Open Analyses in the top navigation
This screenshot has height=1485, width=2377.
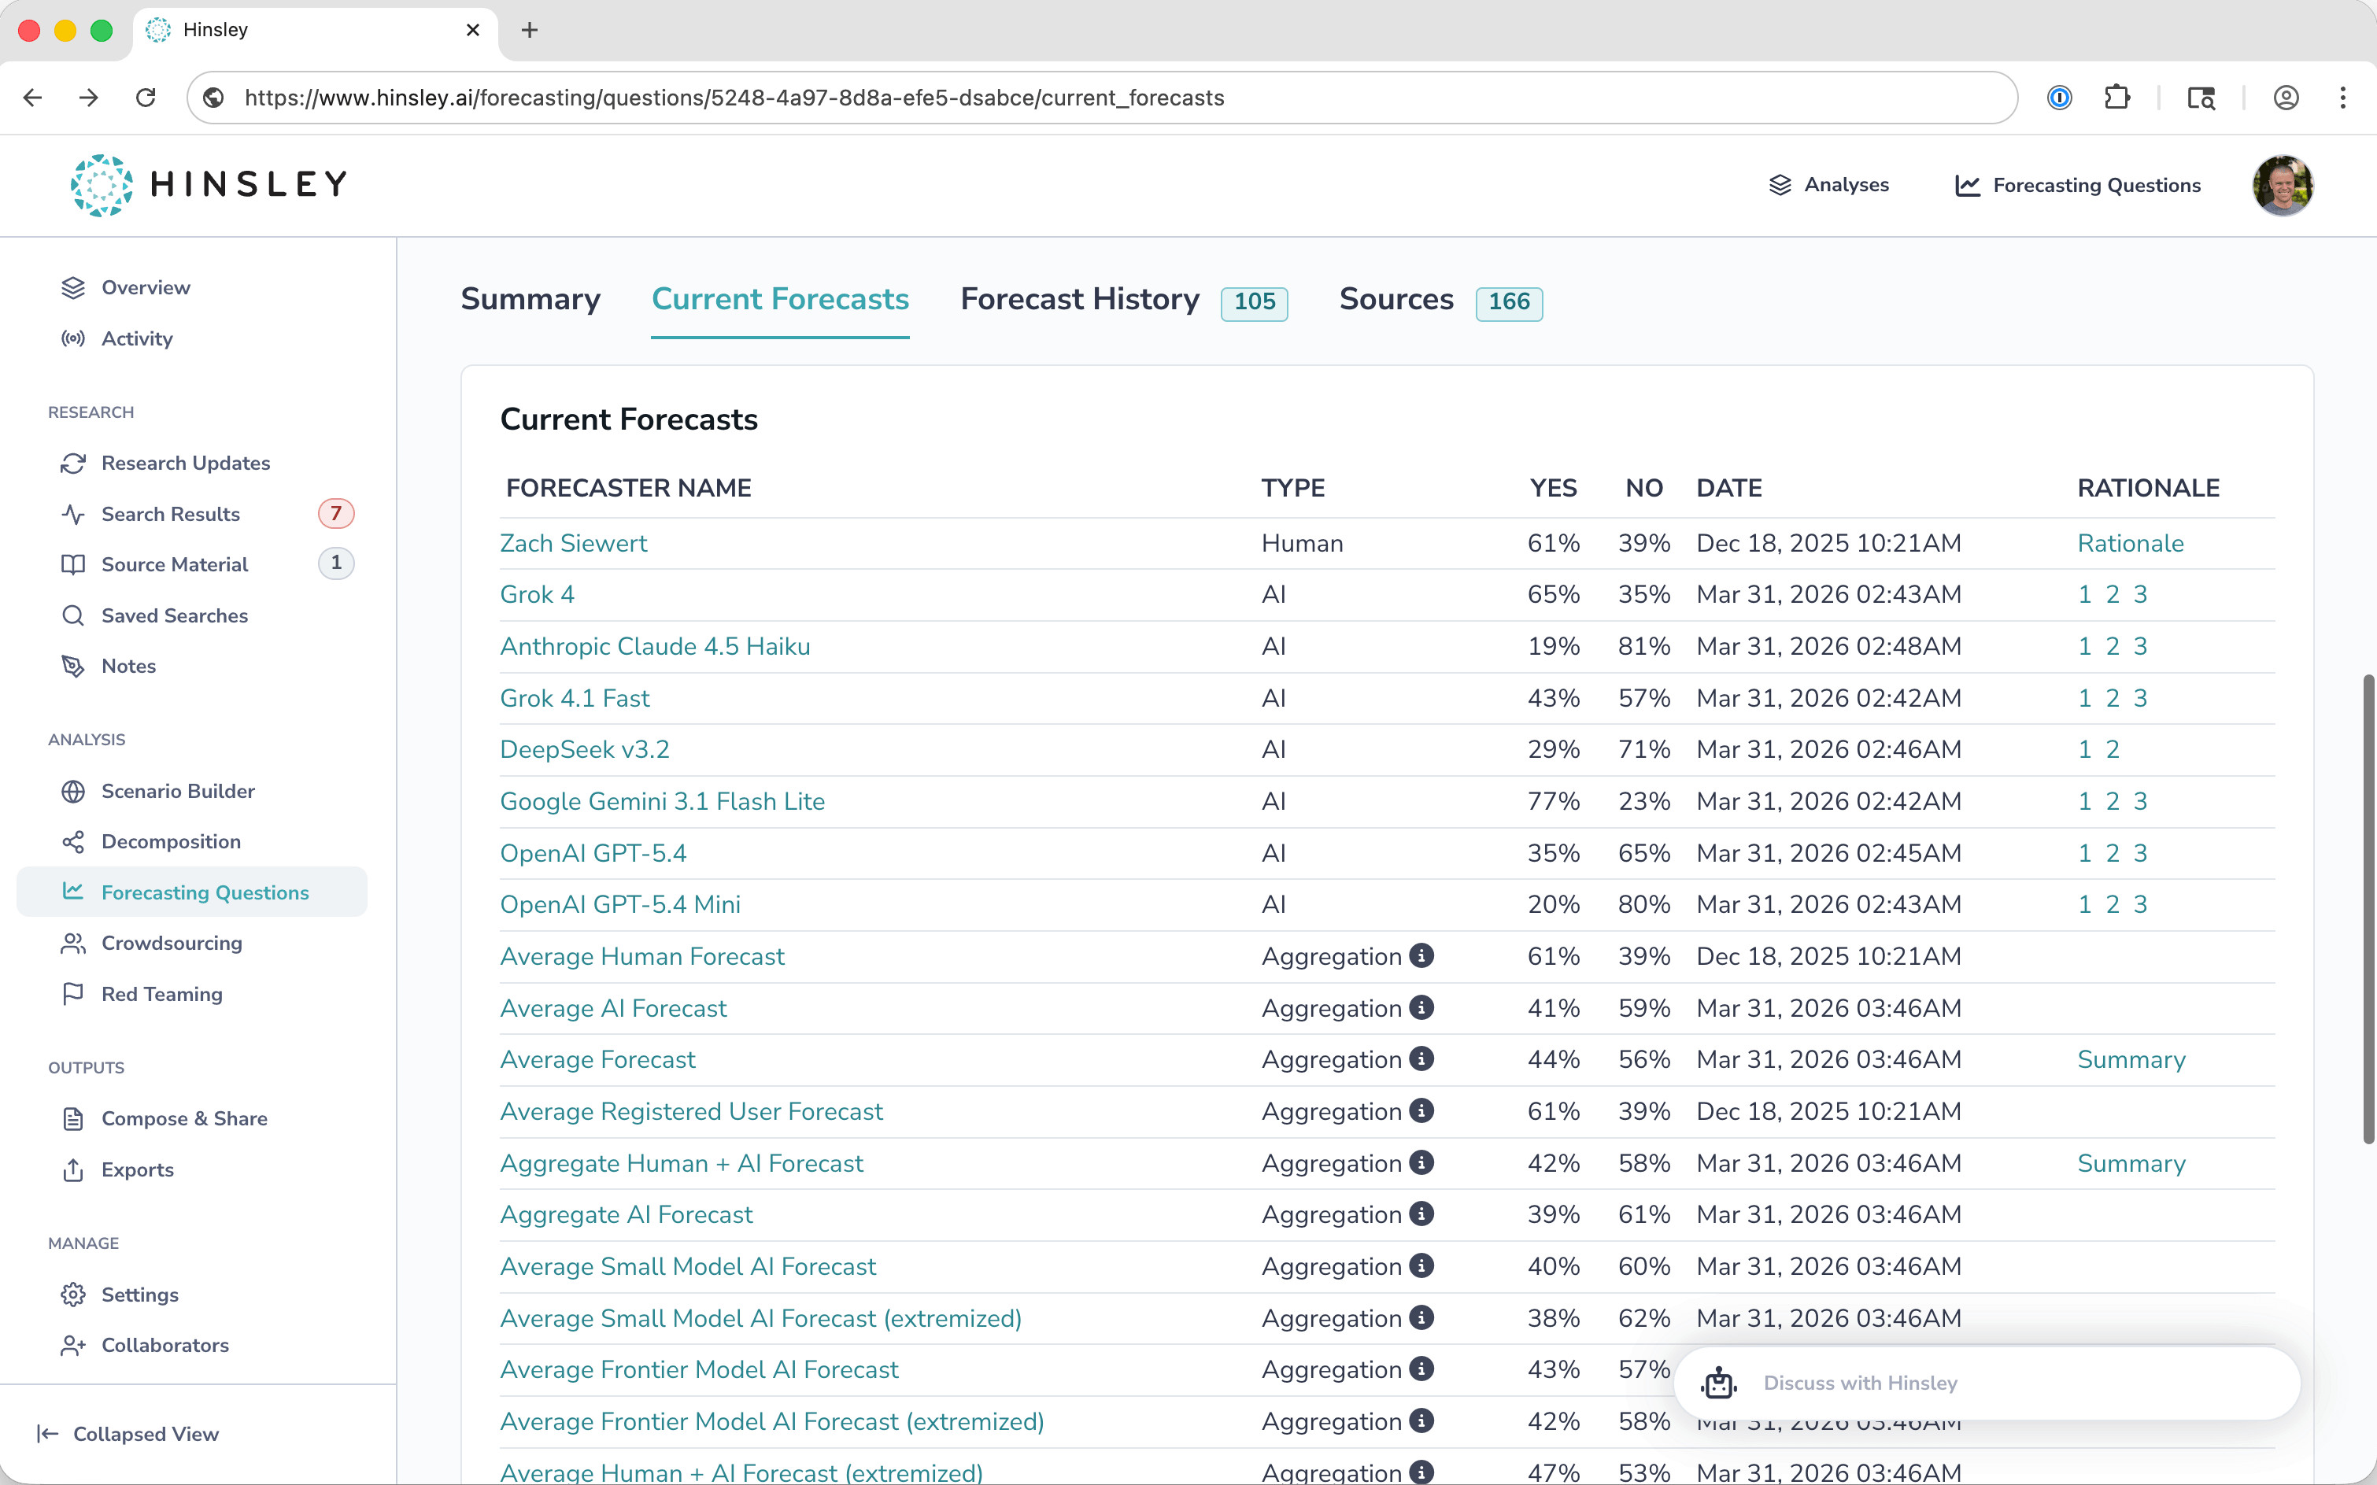tap(1829, 185)
